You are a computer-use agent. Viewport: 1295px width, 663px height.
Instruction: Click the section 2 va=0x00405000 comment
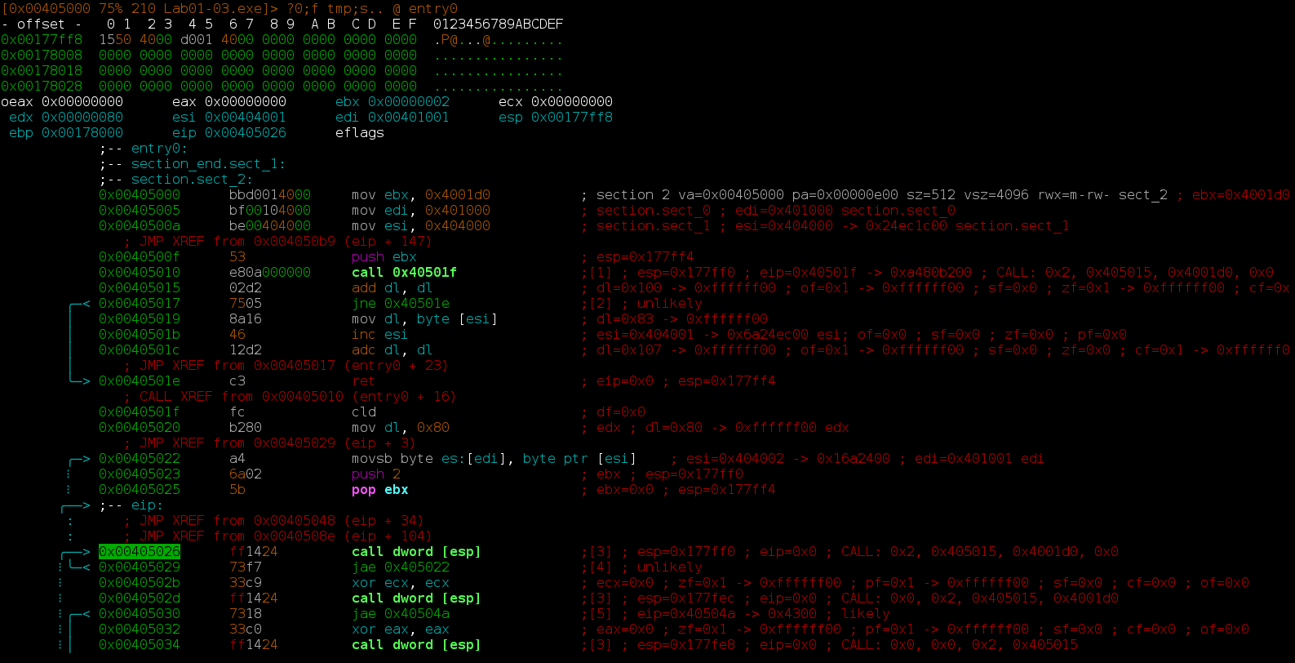coord(874,194)
